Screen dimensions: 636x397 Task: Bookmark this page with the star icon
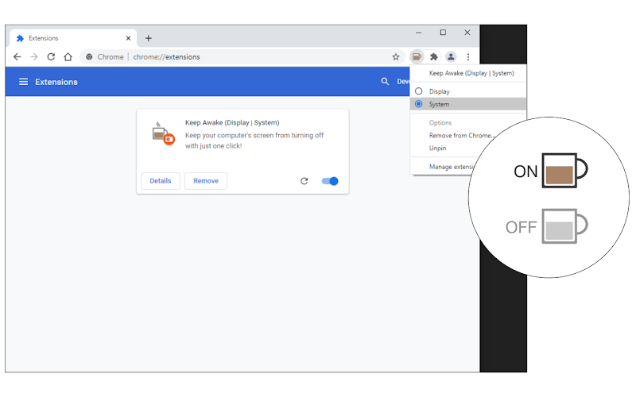(396, 56)
